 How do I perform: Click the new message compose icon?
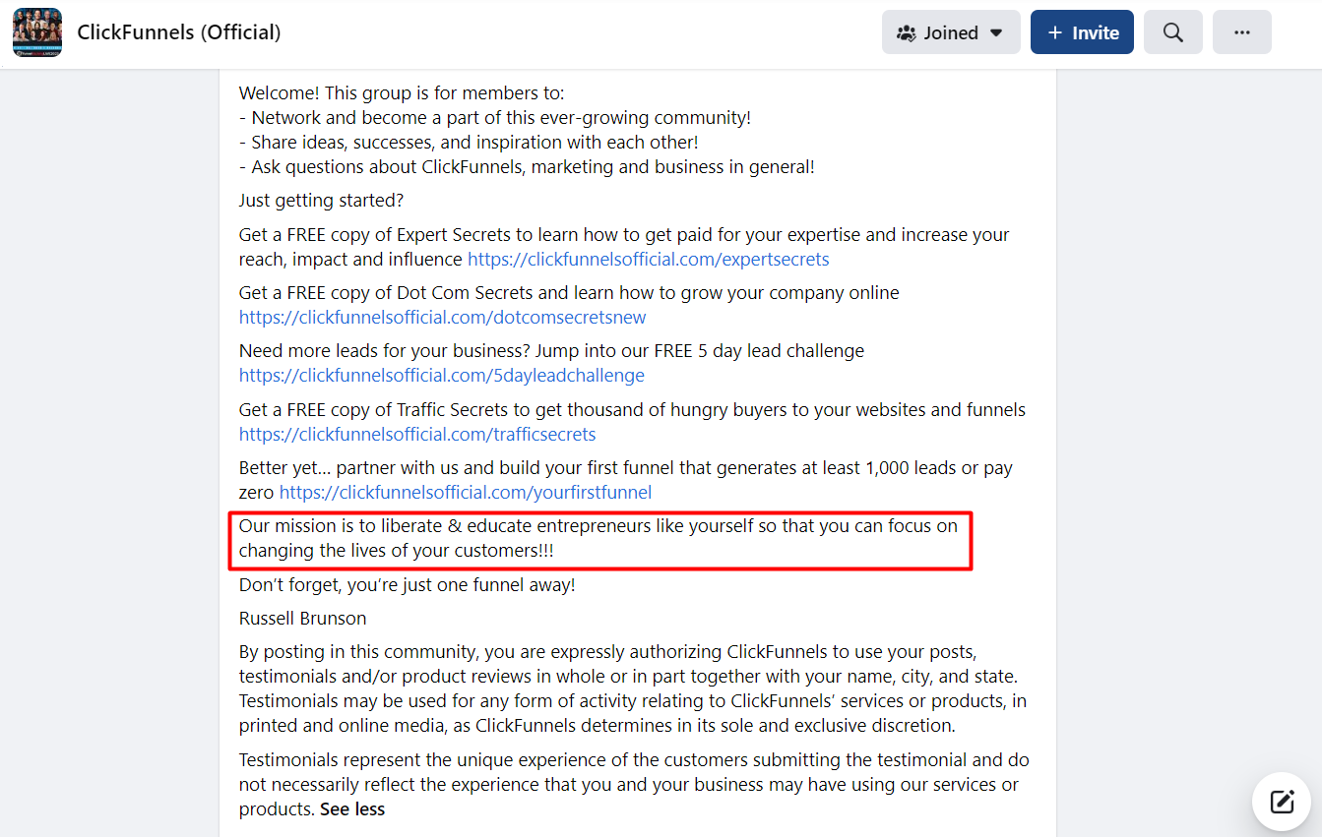[x=1282, y=802]
